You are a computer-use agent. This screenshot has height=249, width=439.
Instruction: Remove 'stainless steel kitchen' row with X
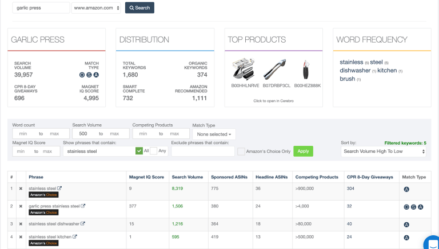pos(21,236)
